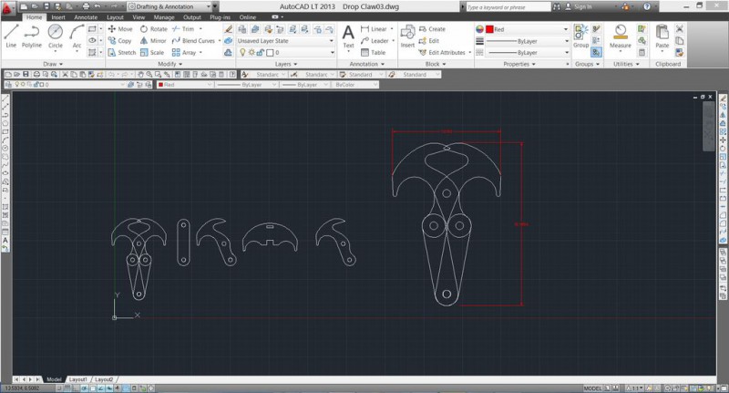Click the color wheel icon in Properties panel
Viewport: 729px width, 393px height.
tap(479, 29)
